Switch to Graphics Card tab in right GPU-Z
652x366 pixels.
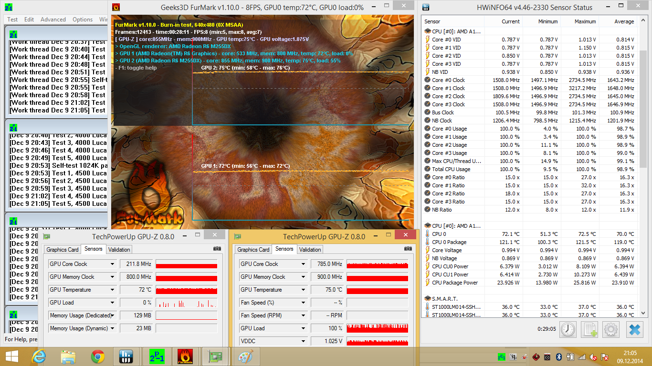click(x=253, y=250)
